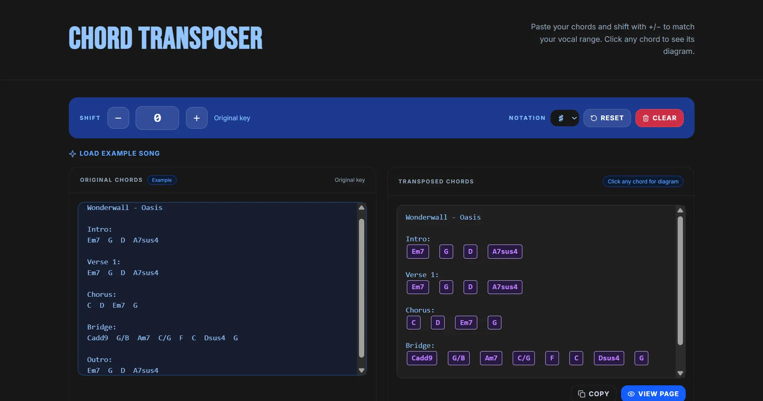Click the 'Click any chord for diagram' badge
Screen dimensions: 763x401
(643, 181)
